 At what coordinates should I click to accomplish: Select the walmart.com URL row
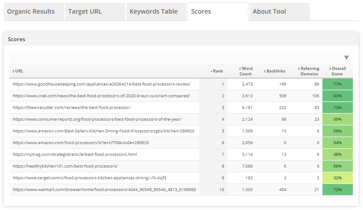[104, 190]
